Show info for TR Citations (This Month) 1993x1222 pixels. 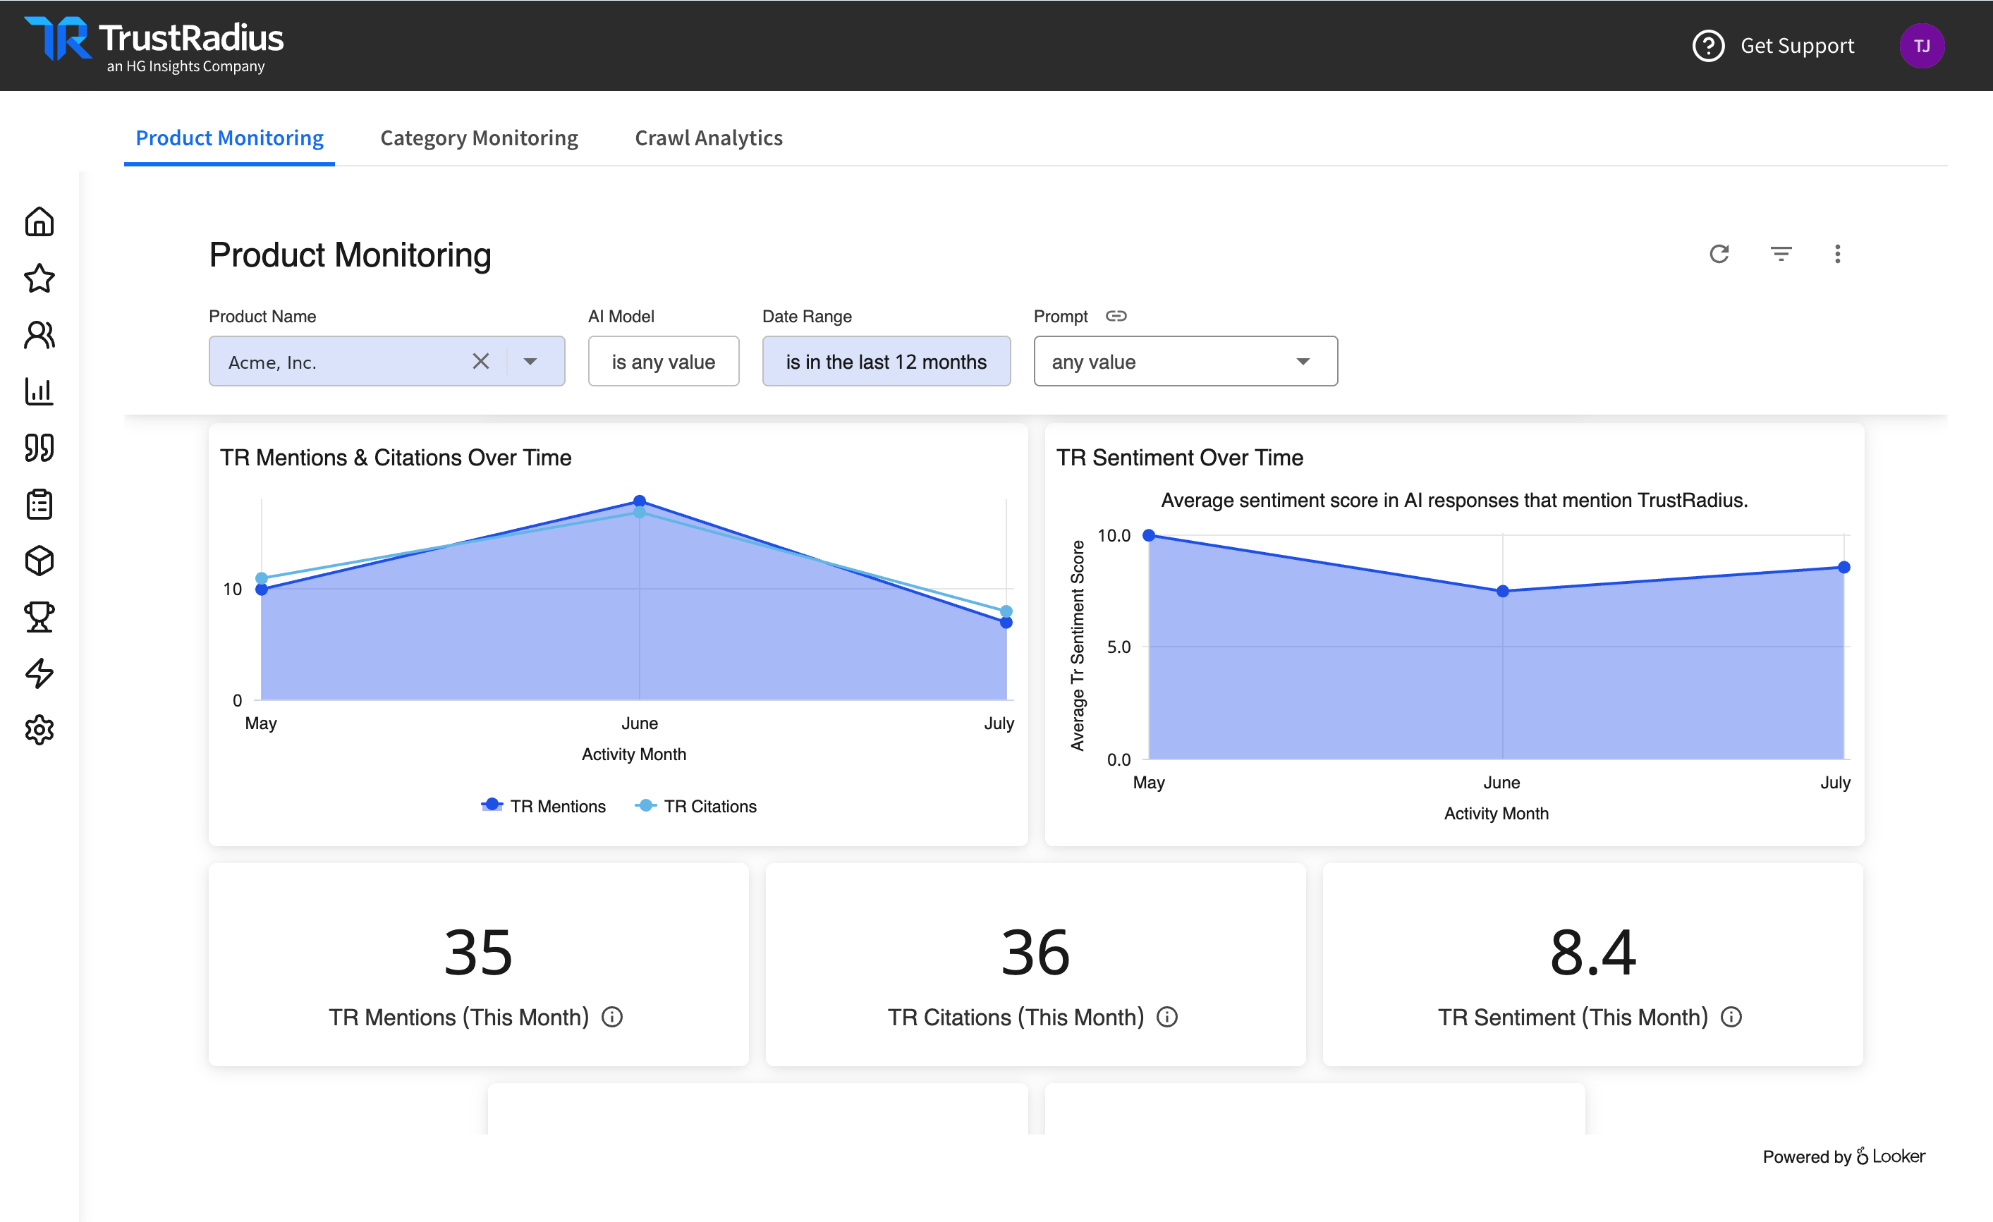(1166, 1017)
